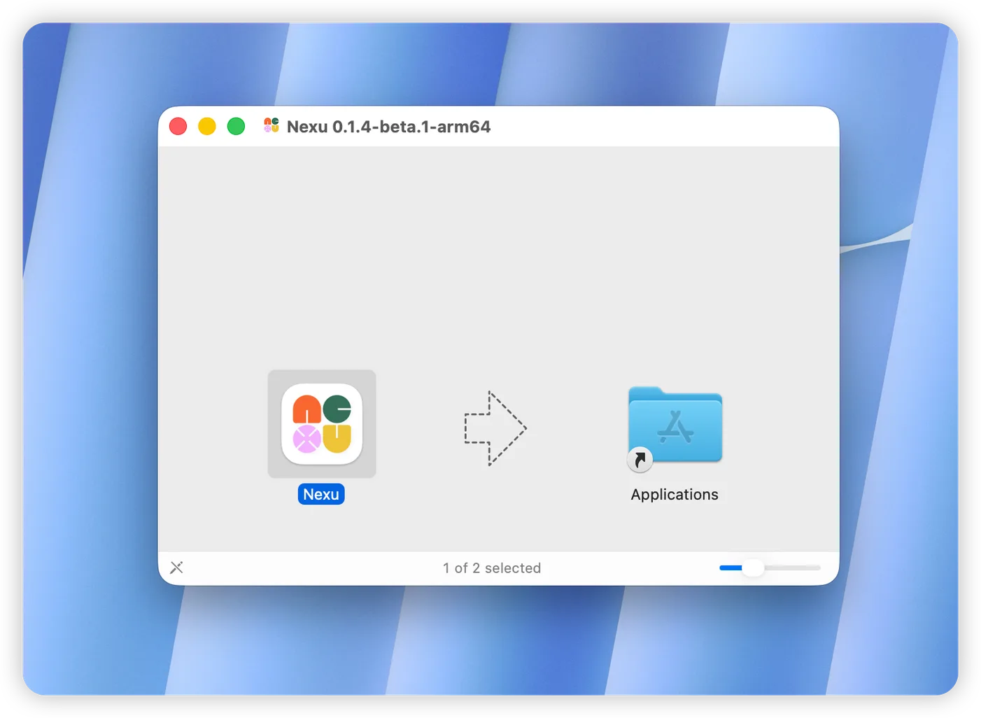981x718 pixels.
Task: Select the Nexu app icon
Action: coord(321,424)
